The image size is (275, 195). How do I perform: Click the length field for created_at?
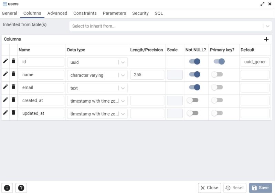click(x=147, y=100)
